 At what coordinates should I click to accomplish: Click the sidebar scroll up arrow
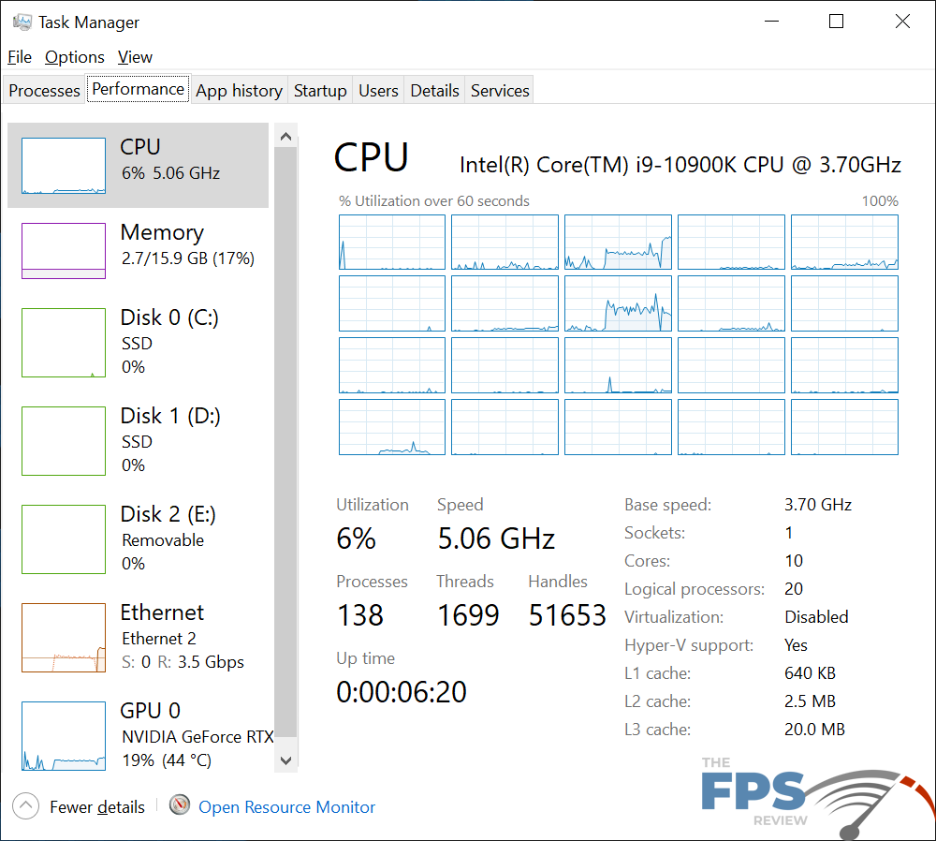285,137
